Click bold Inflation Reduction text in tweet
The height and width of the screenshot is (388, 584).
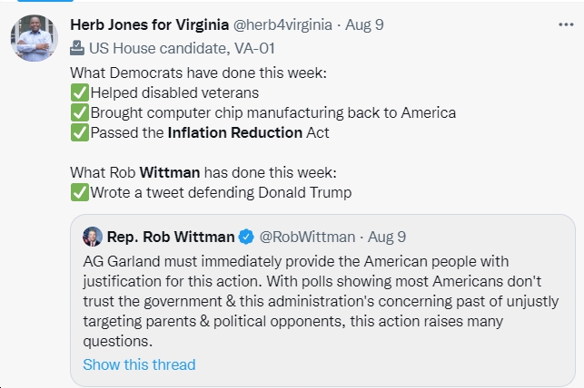[235, 132]
